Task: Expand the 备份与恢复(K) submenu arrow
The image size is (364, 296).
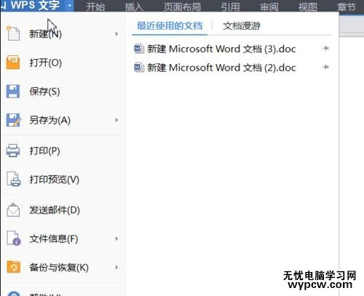Action: (x=116, y=267)
